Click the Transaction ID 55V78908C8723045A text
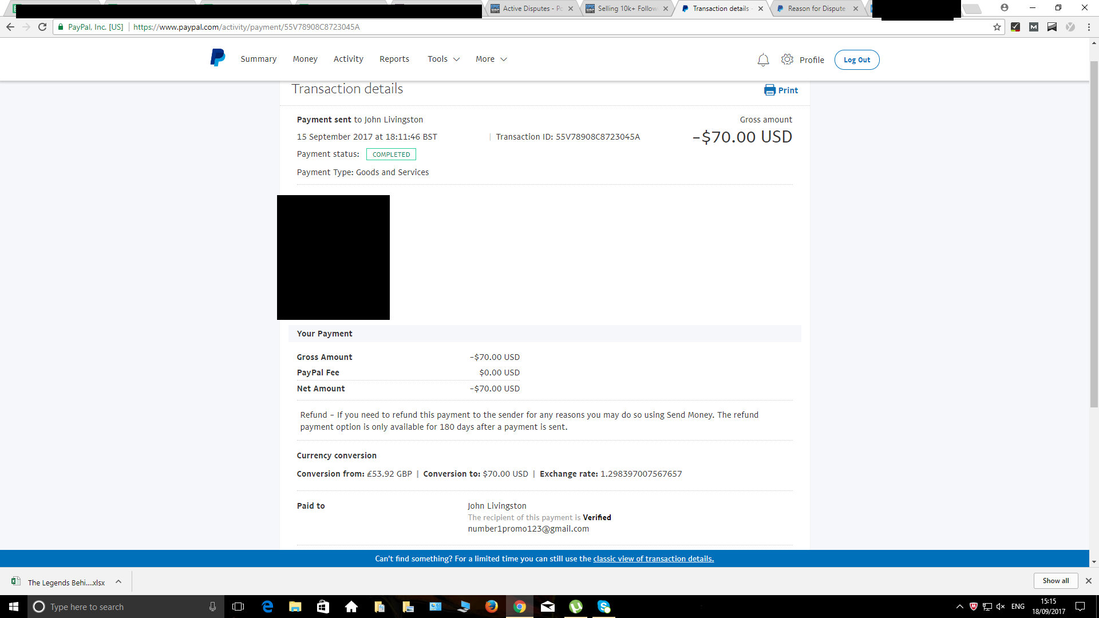1099x618 pixels. 568,137
